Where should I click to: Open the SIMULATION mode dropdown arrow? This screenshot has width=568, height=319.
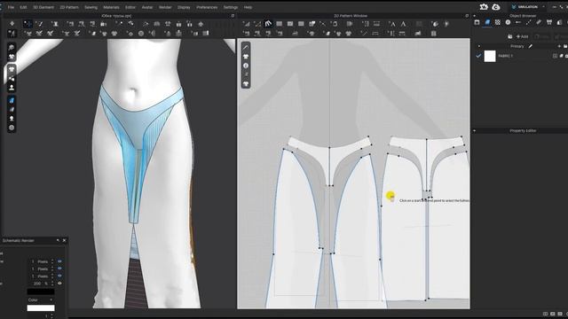click(x=543, y=7)
